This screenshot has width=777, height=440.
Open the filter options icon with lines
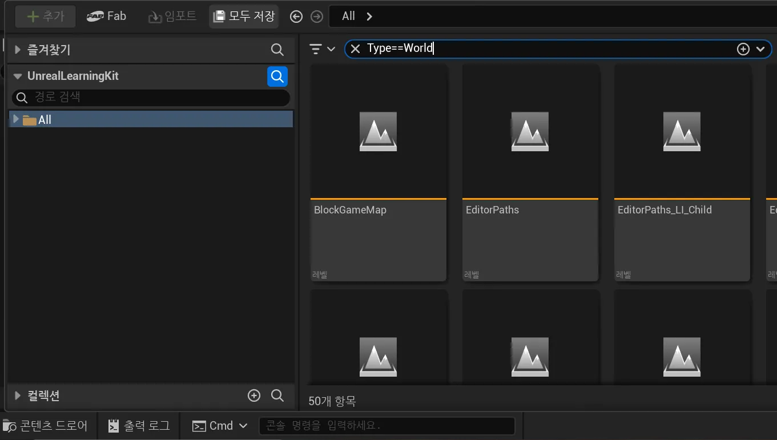tap(321, 49)
